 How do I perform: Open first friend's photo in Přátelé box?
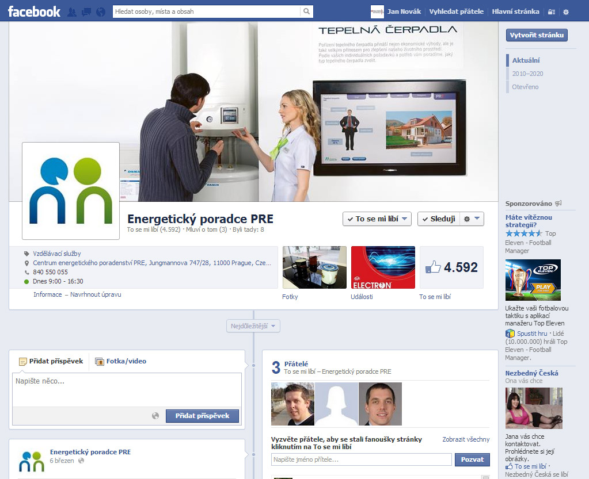point(292,404)
